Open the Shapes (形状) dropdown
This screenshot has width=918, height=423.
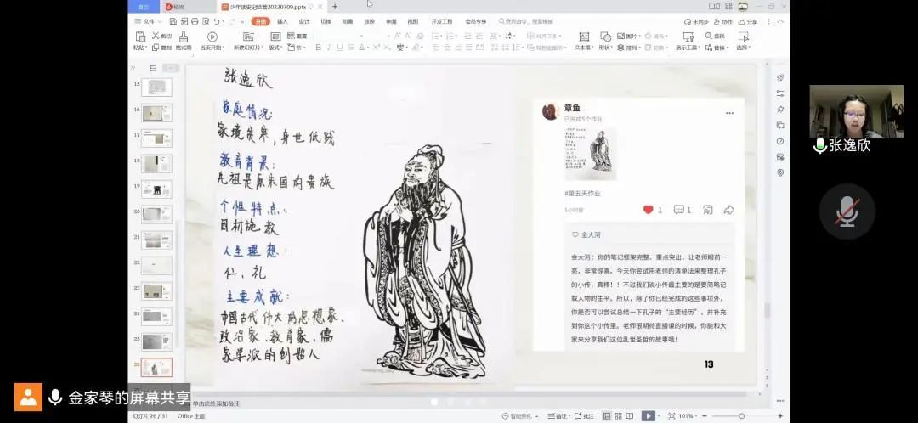(x=604, y=48)
